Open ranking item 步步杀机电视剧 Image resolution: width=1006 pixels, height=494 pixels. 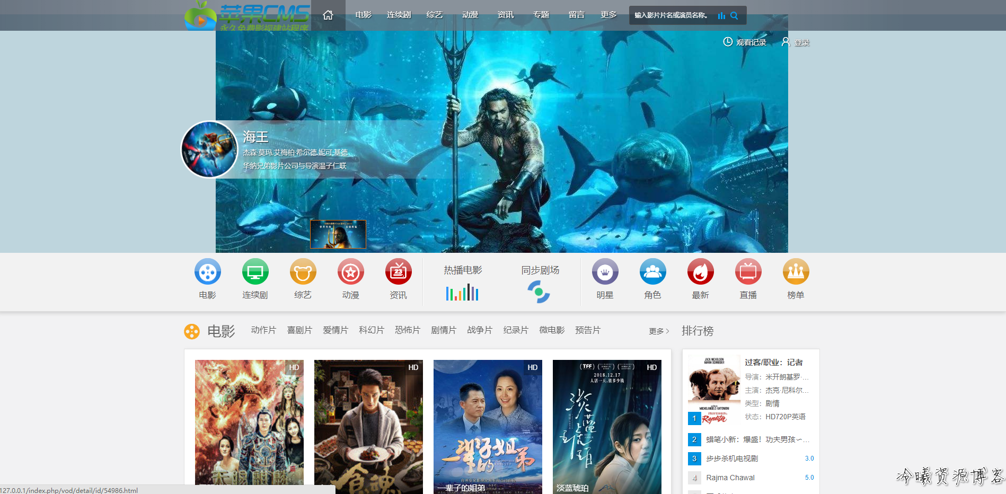(732, 458)
